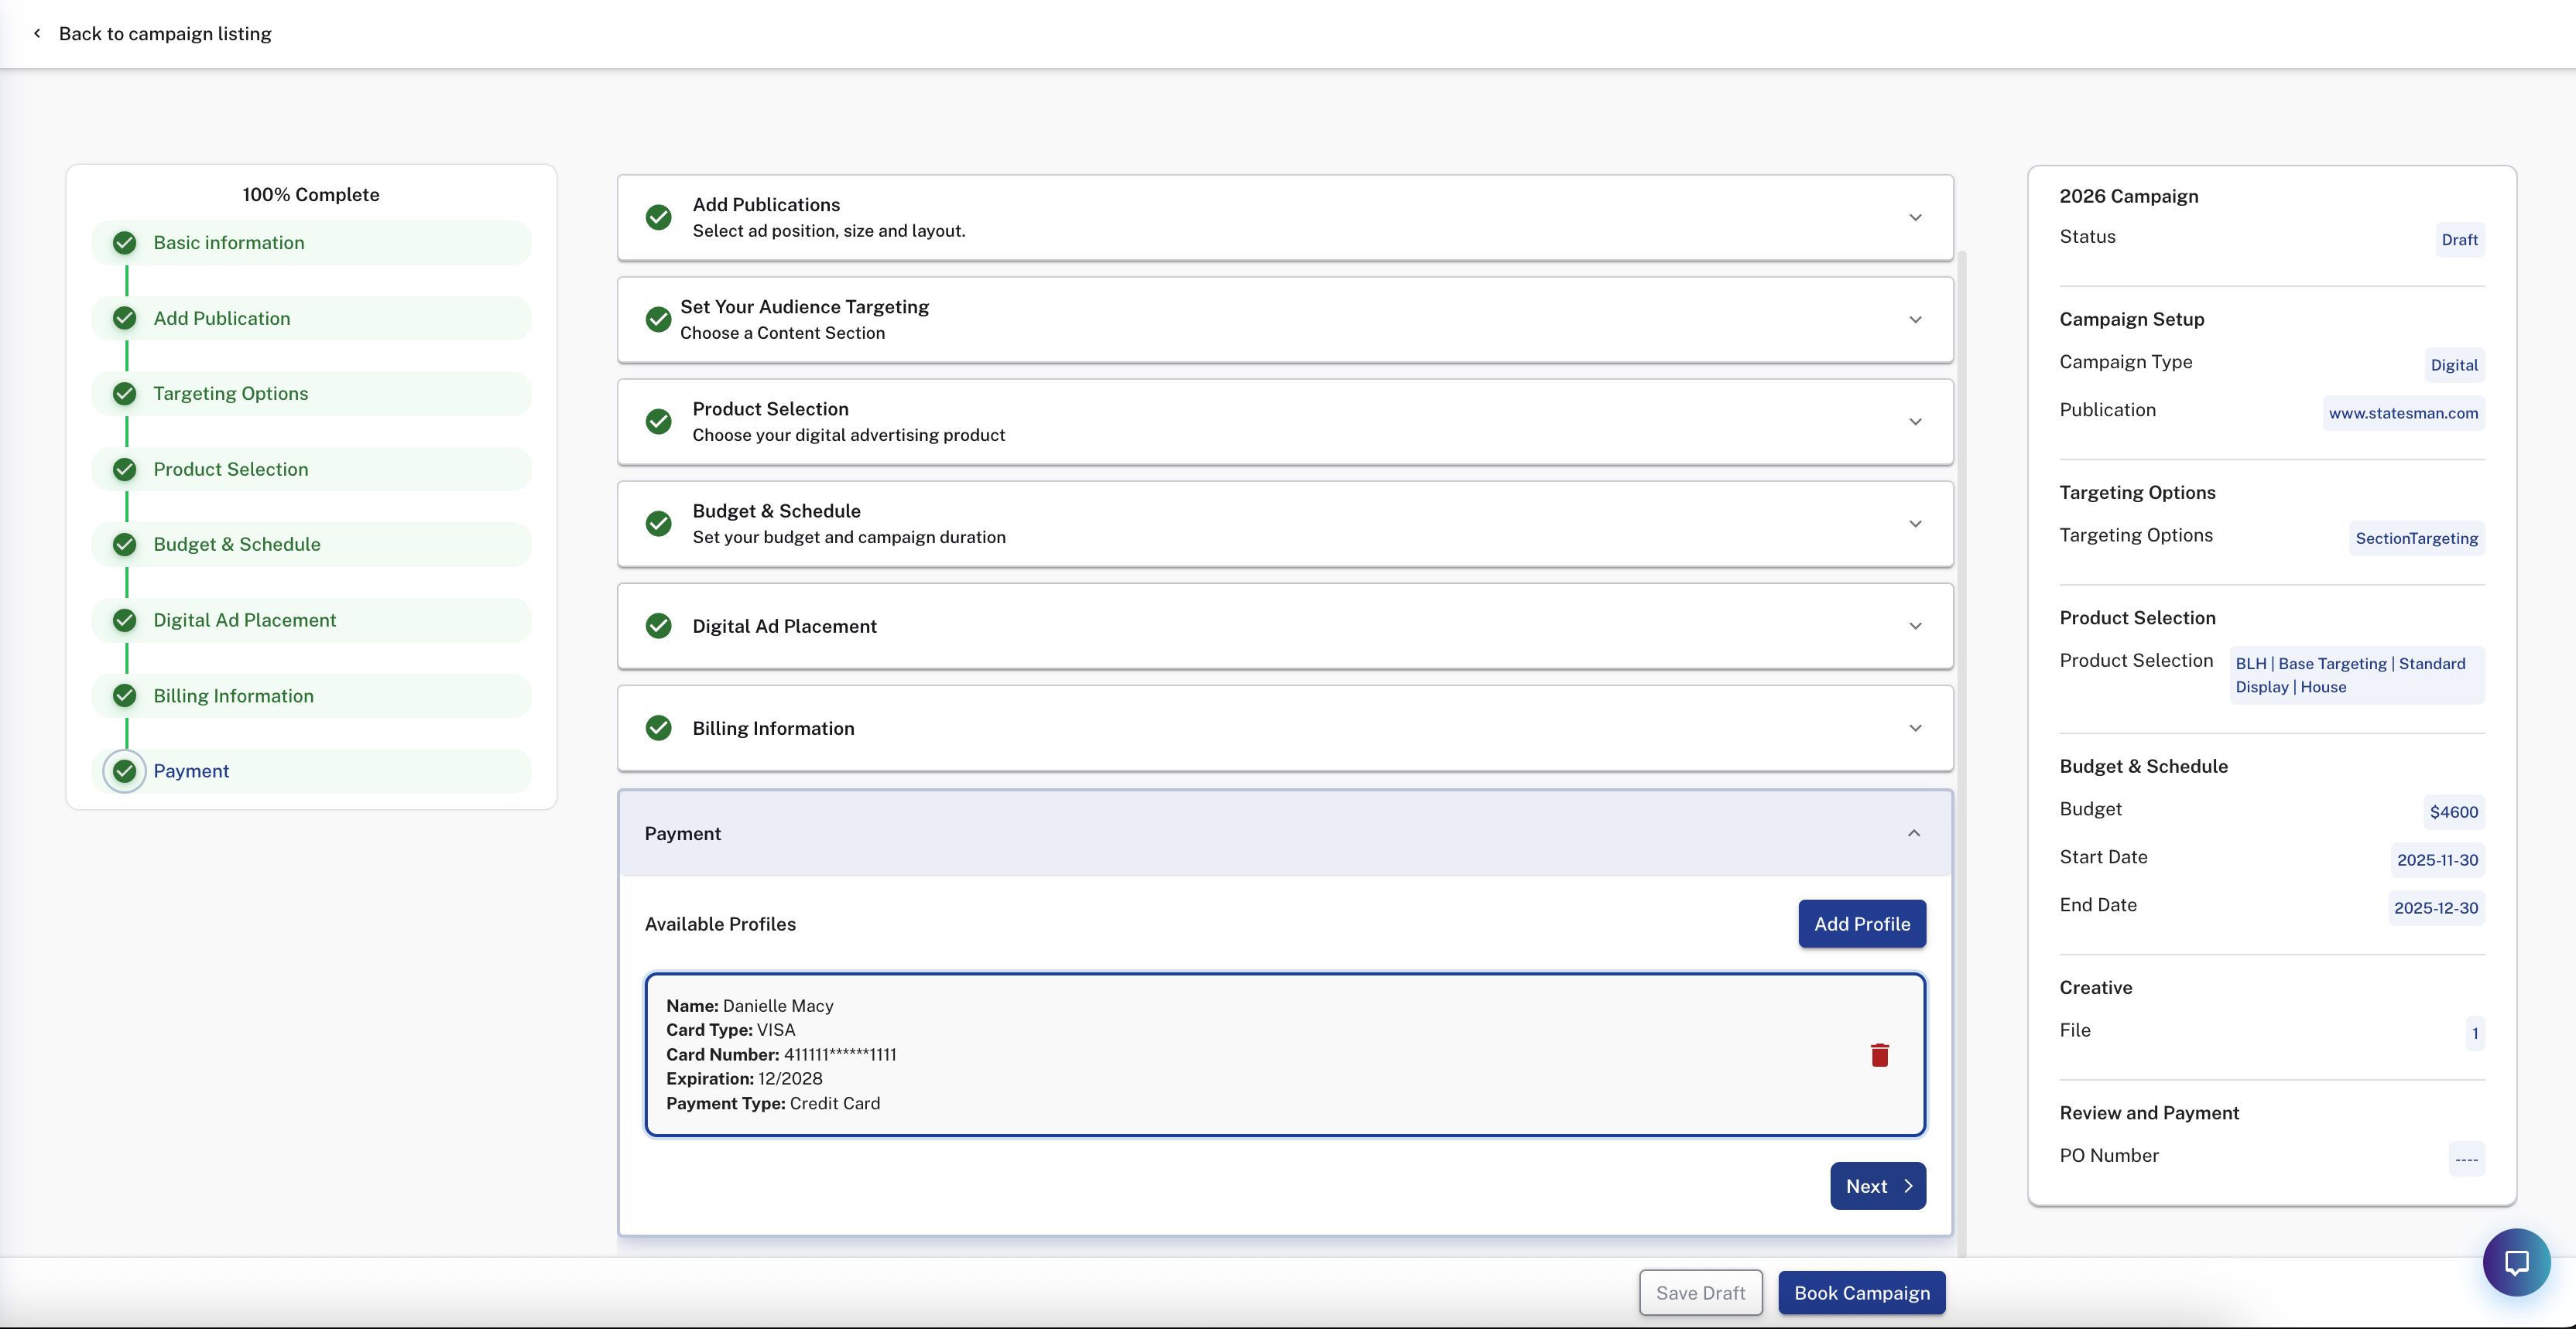The image size is (2576, 1329).
Task: Click green checkmark icon beside Add Publications
Action: coord(658,217)
